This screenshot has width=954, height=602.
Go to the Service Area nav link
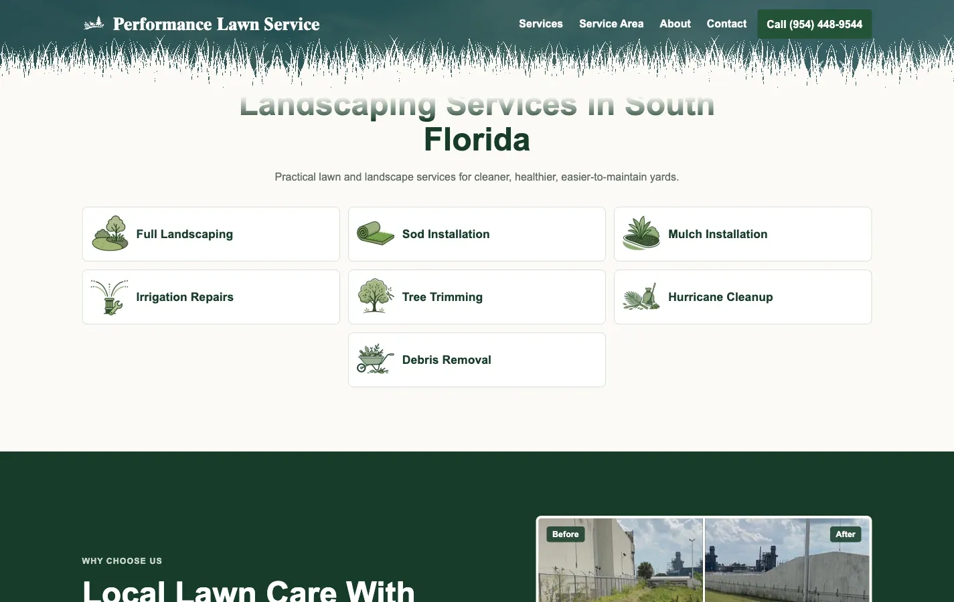click(611, 24)
